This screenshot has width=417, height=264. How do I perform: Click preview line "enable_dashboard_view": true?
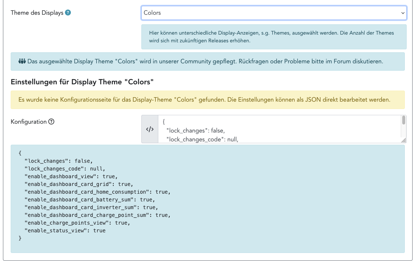coord(71,176)
